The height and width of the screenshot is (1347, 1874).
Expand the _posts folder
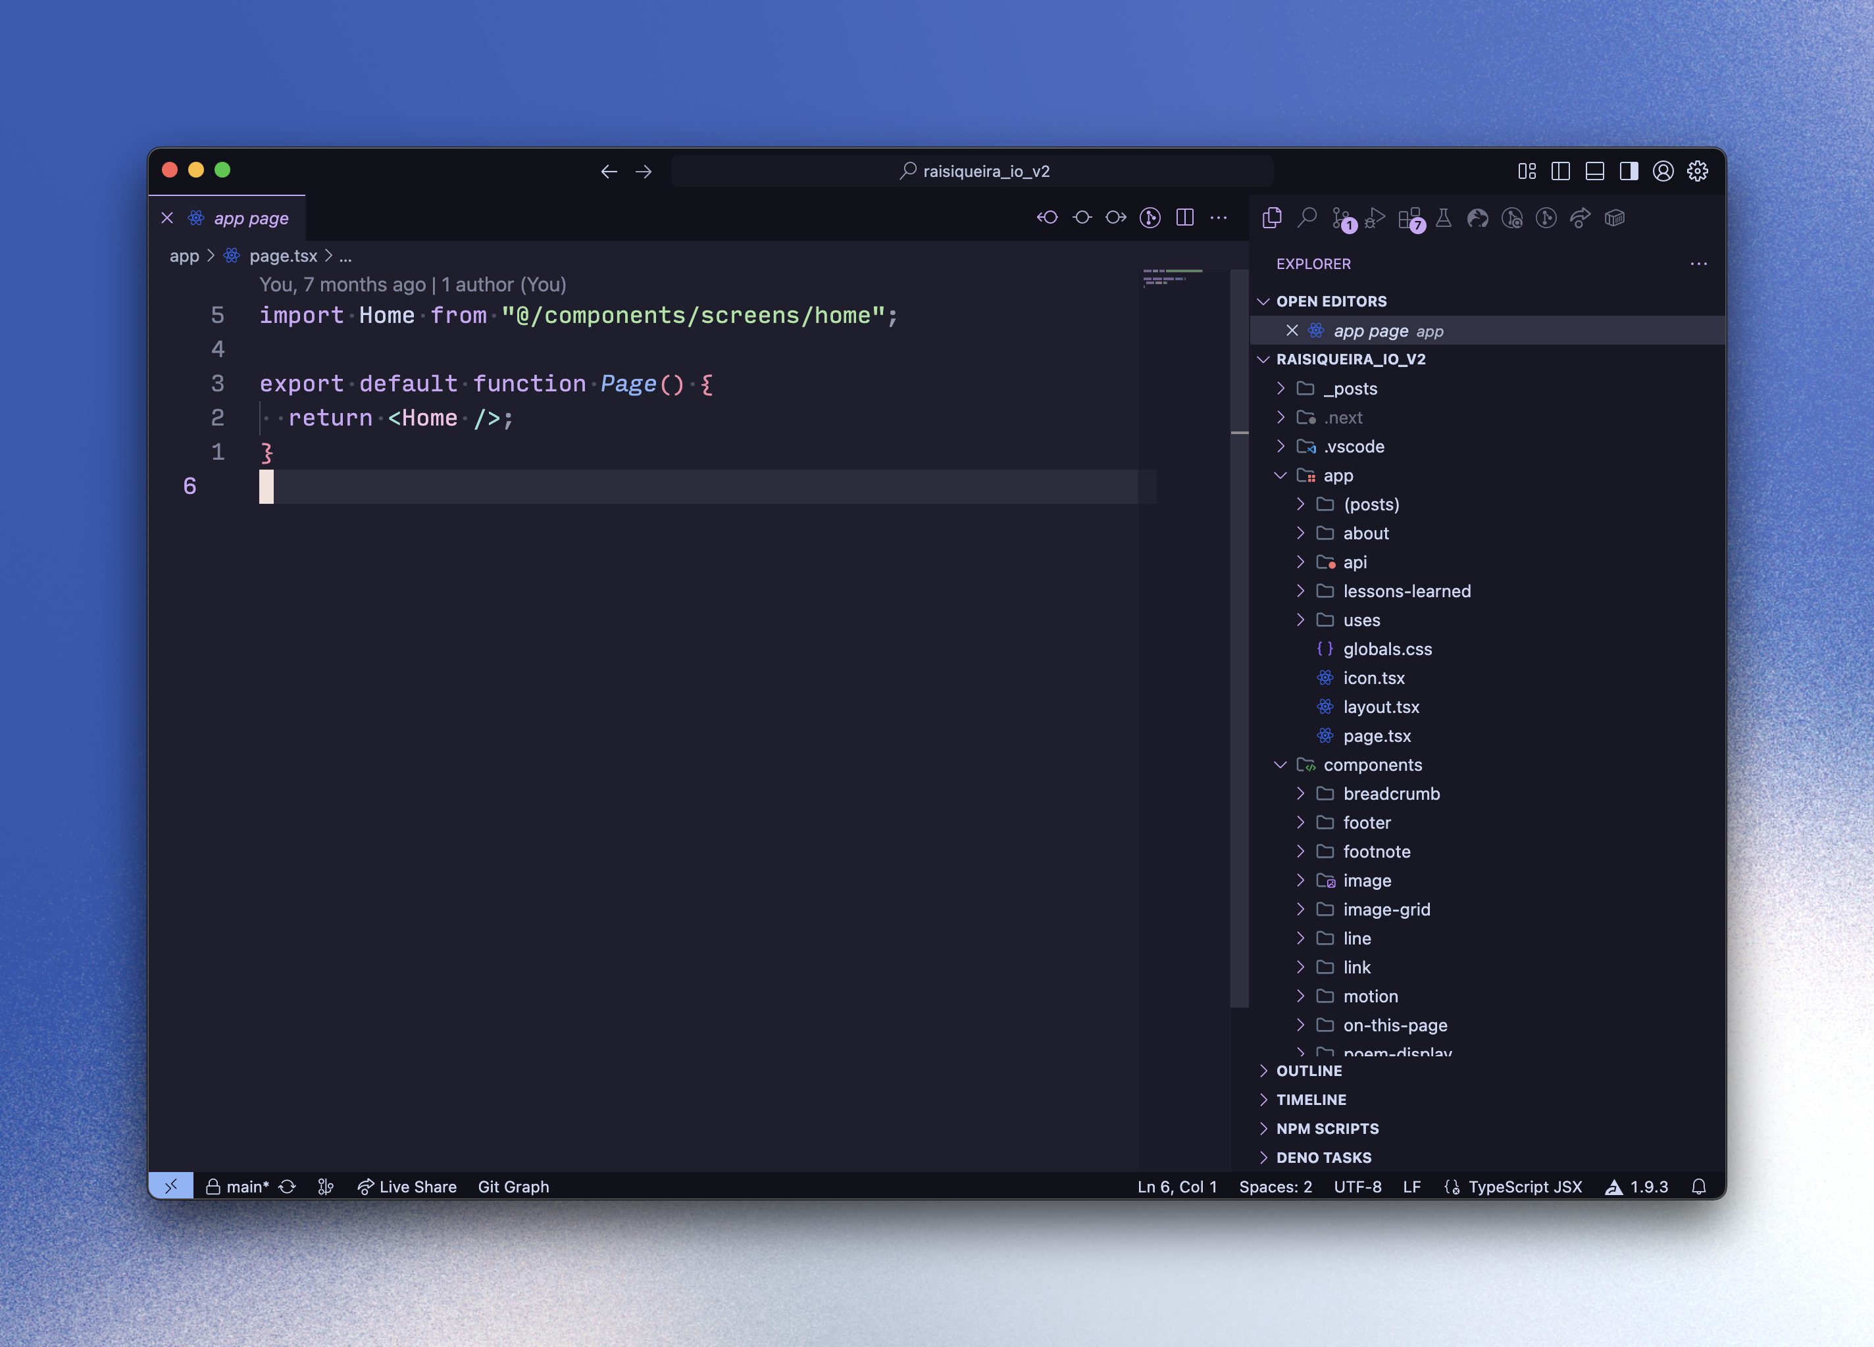1487,388
